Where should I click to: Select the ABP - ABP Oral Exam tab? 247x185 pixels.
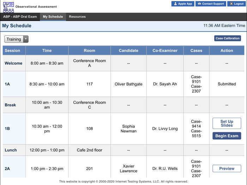[20, 17]
